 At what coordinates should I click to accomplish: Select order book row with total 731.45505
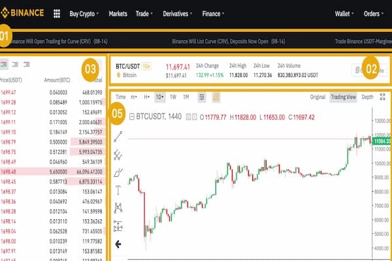coord(52,231)
